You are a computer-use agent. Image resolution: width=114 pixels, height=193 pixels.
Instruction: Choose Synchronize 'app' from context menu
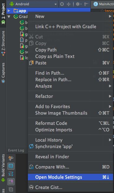(70, 147)
